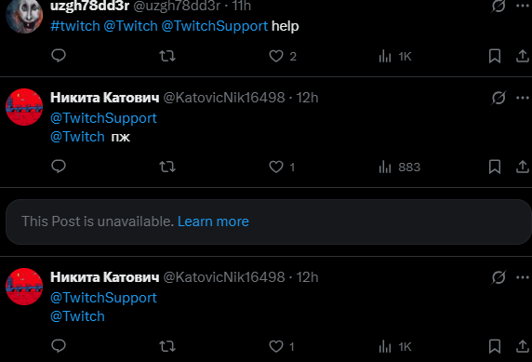Screen dimensions: 532x362
Task: Share the last post at the bottom
Action: click(x=523, y=346)
